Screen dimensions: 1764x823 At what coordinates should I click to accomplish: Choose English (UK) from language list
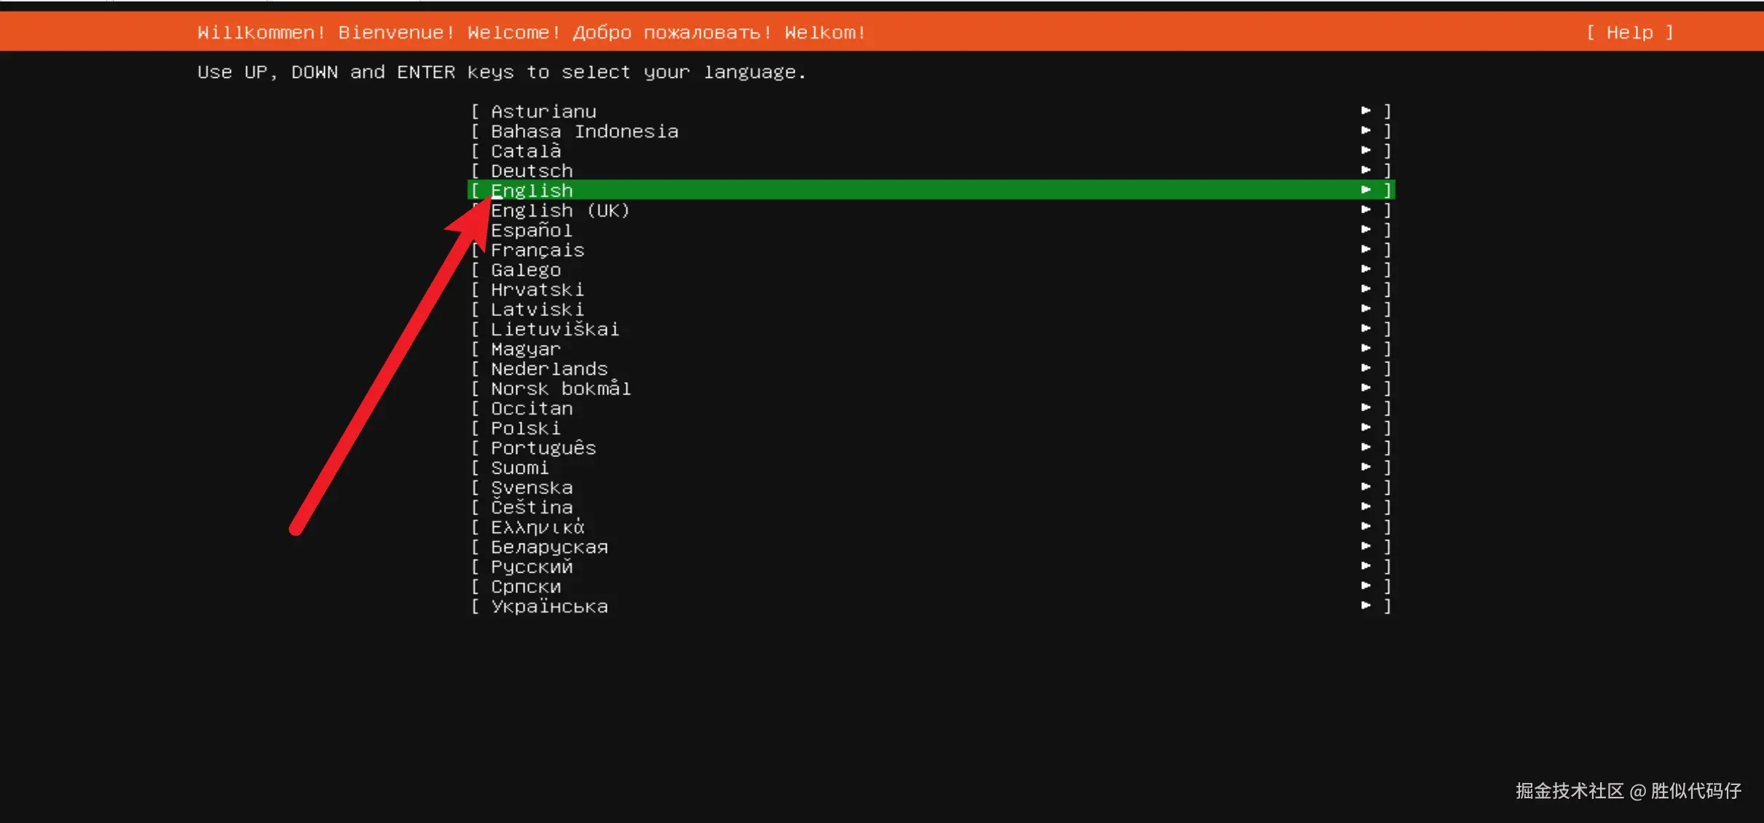tap(559, 210)
